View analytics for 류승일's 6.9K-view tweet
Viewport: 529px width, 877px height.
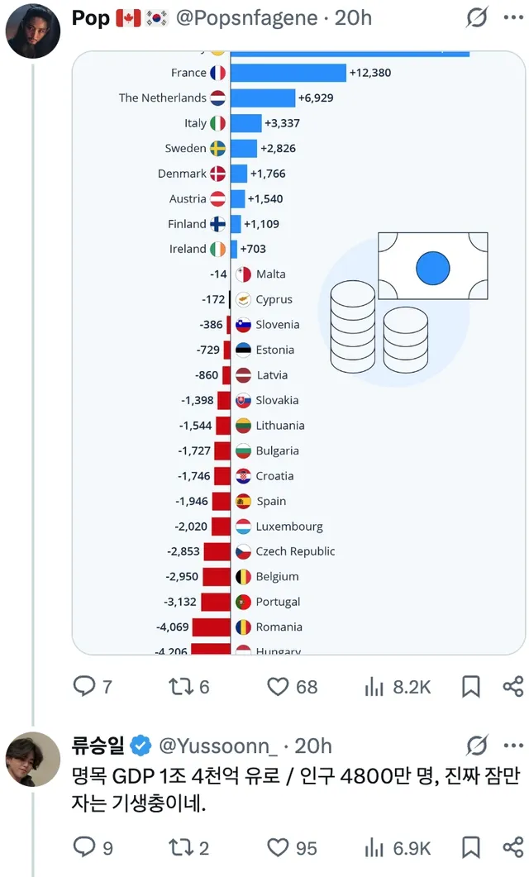click(376, 847)
